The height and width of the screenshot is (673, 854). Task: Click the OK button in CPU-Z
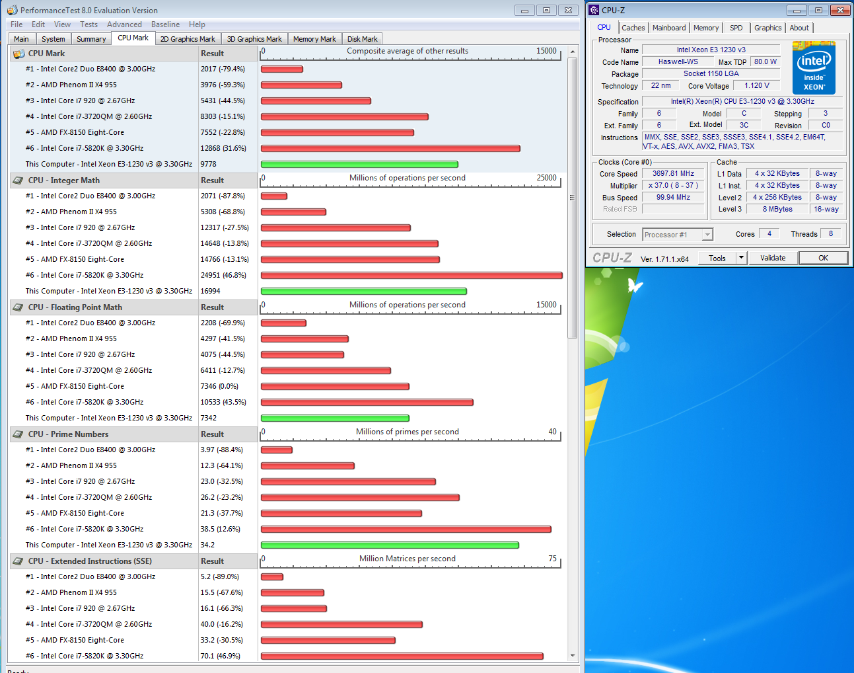(x=823, y=258)
